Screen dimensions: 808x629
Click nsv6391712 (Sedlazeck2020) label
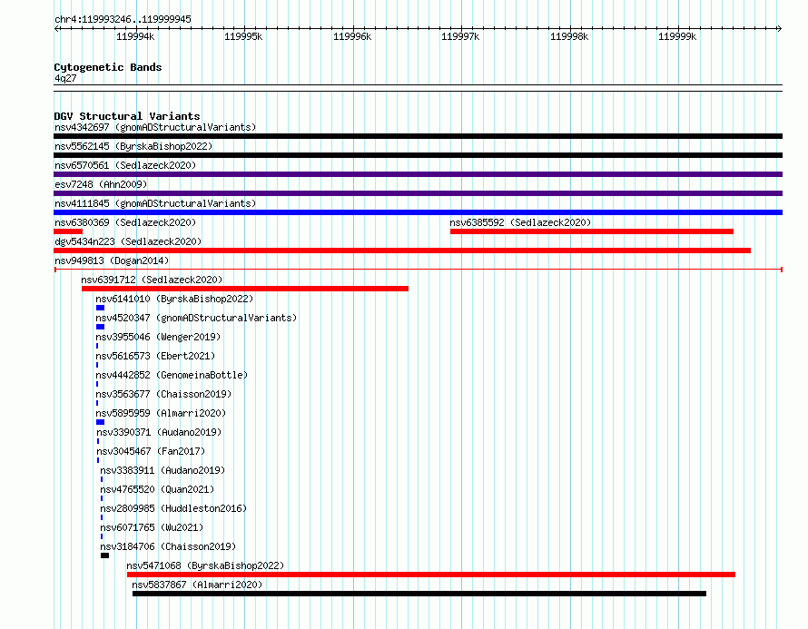pyautogui.click(x=152, y=280)
